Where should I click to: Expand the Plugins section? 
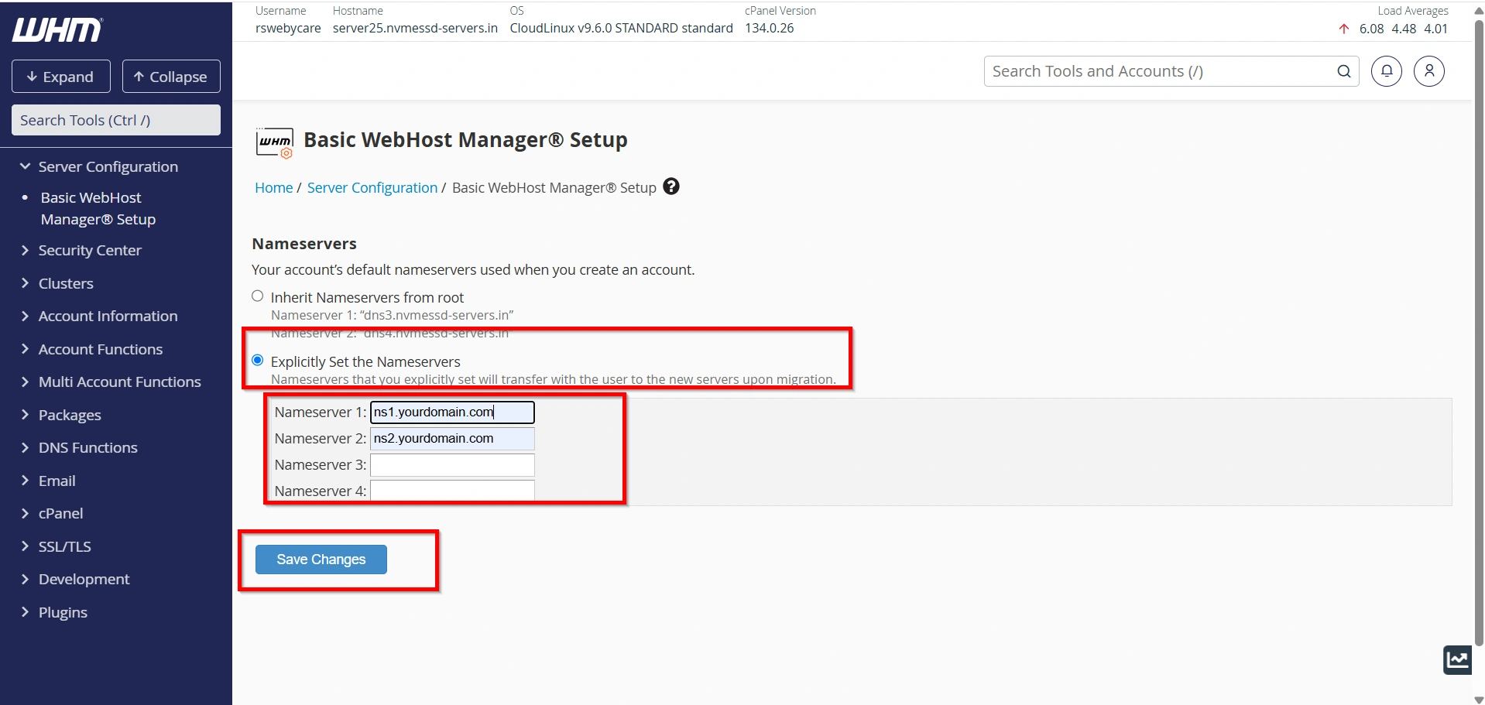coord(54,612)
